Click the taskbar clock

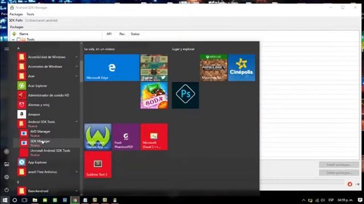click(345, 200)
